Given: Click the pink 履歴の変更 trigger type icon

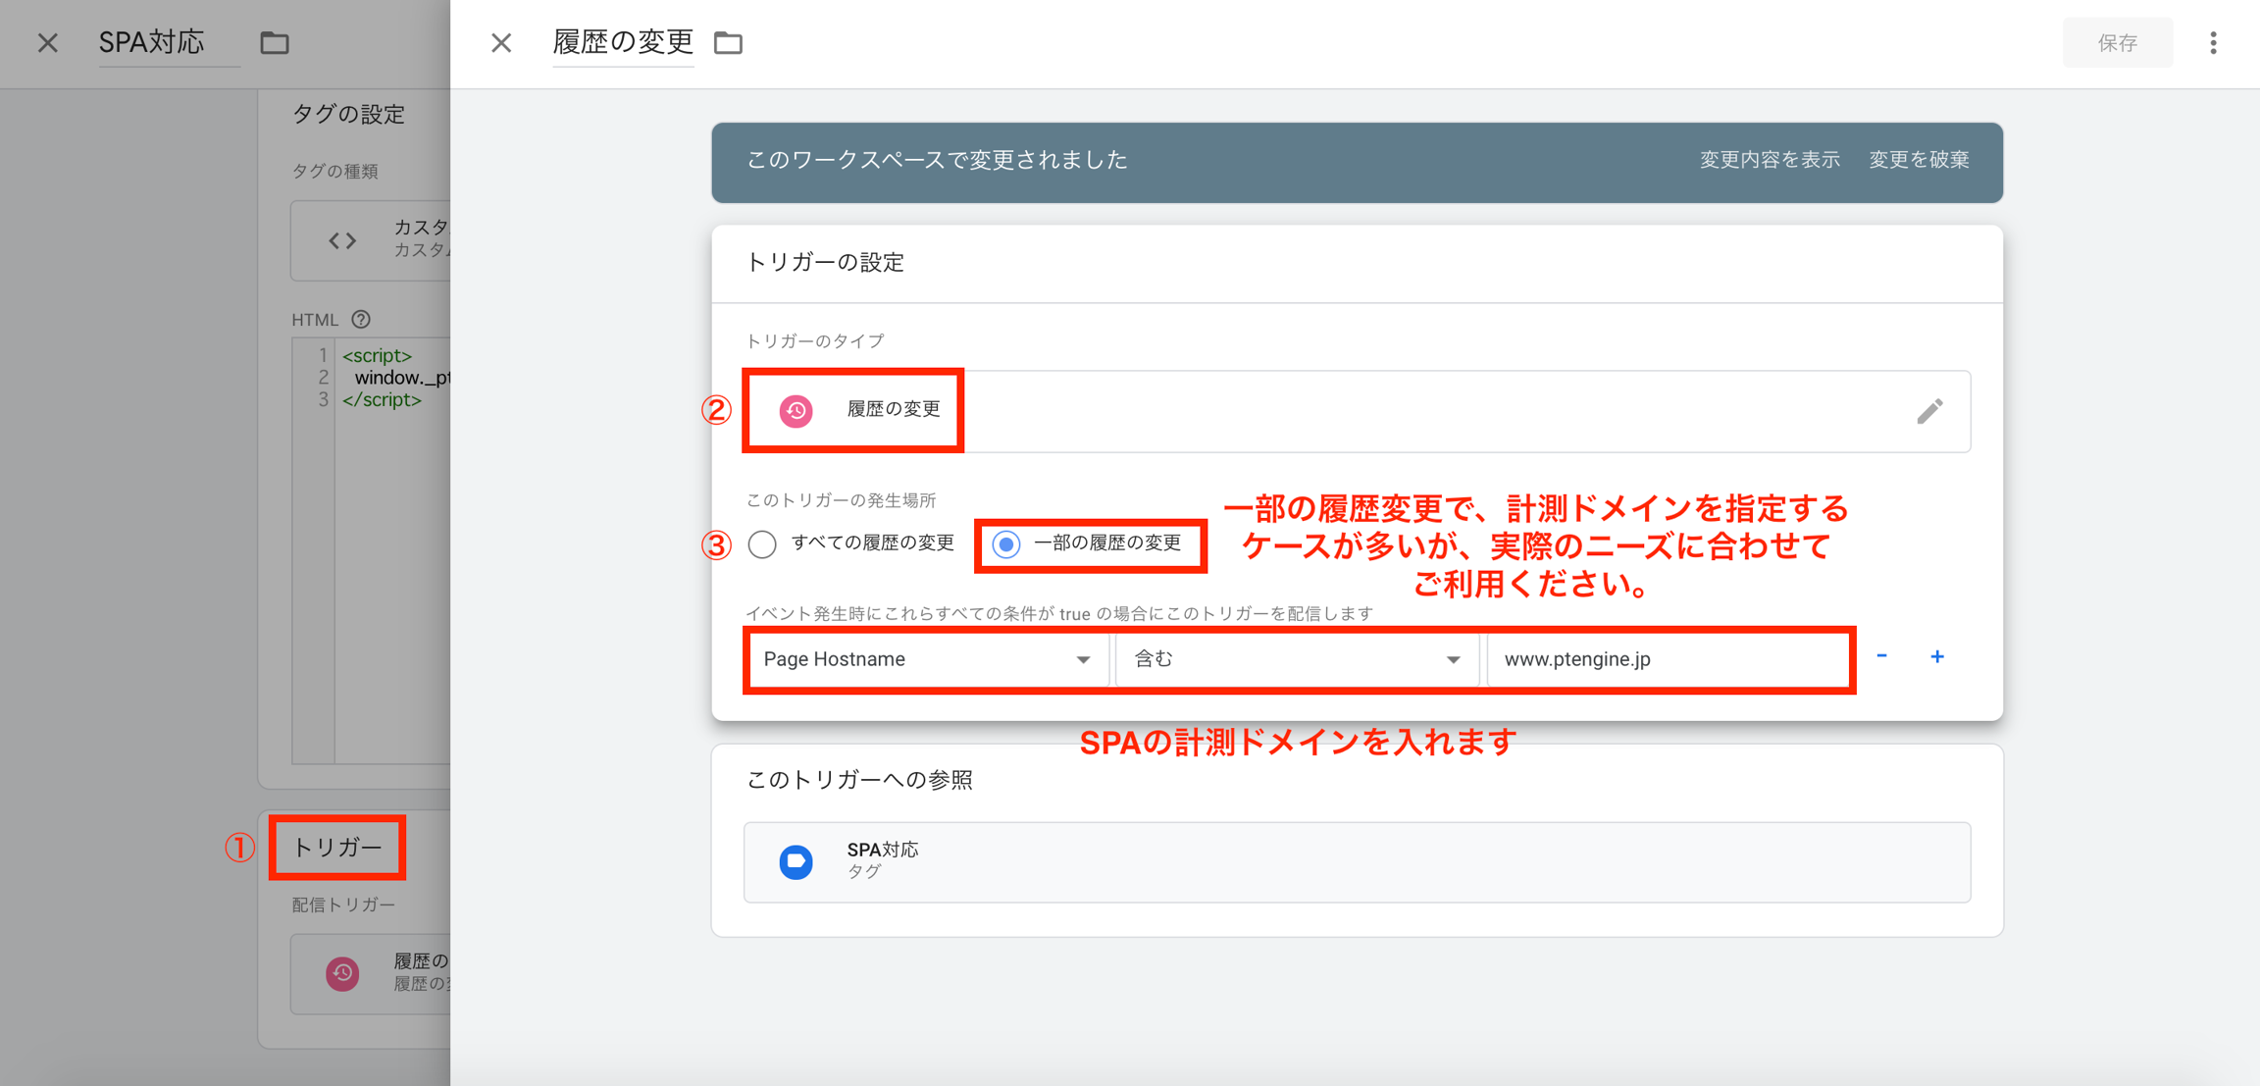Looking at the screenshot, I should tap(796, 410).
